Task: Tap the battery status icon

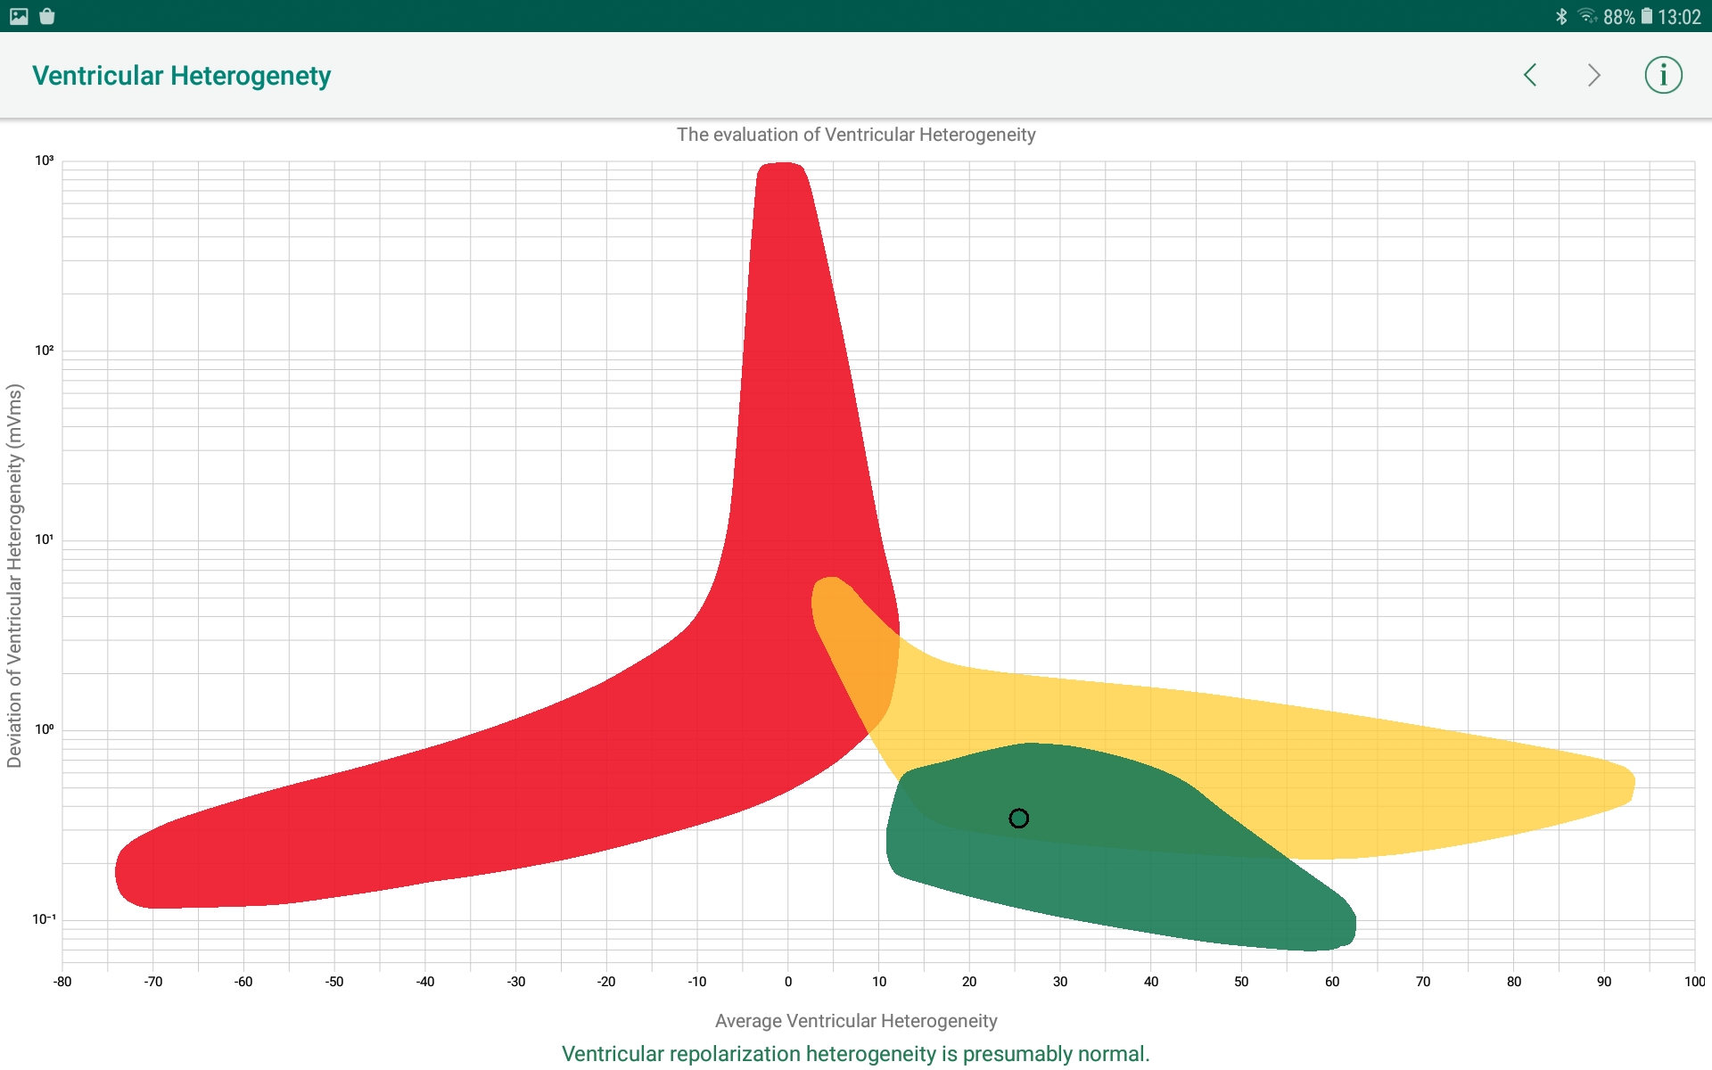Action: pos(1646,16)
